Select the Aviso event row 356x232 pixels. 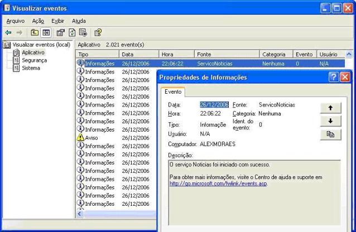pos(117,138)
